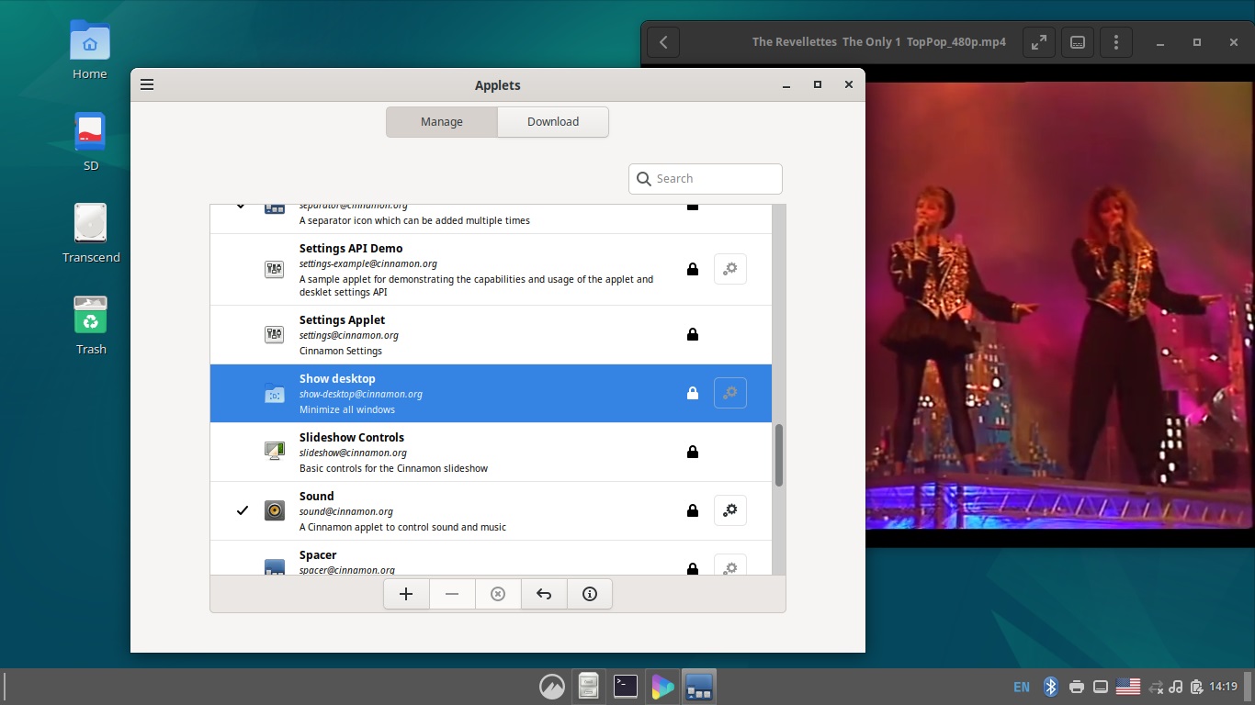Select the Settings Applet icon
The image size is (1255, 705).
[x=274, y=334]
